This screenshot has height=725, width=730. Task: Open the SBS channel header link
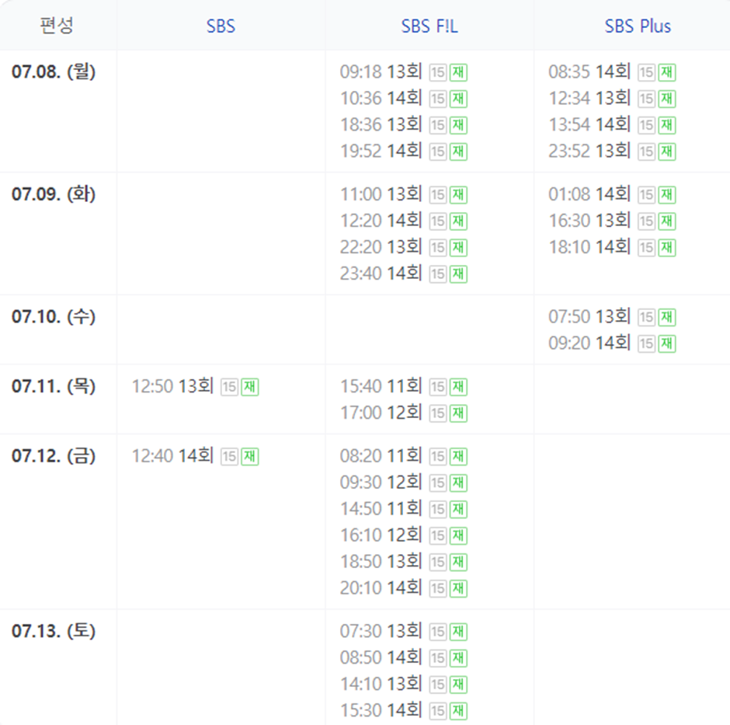[221, 26]
